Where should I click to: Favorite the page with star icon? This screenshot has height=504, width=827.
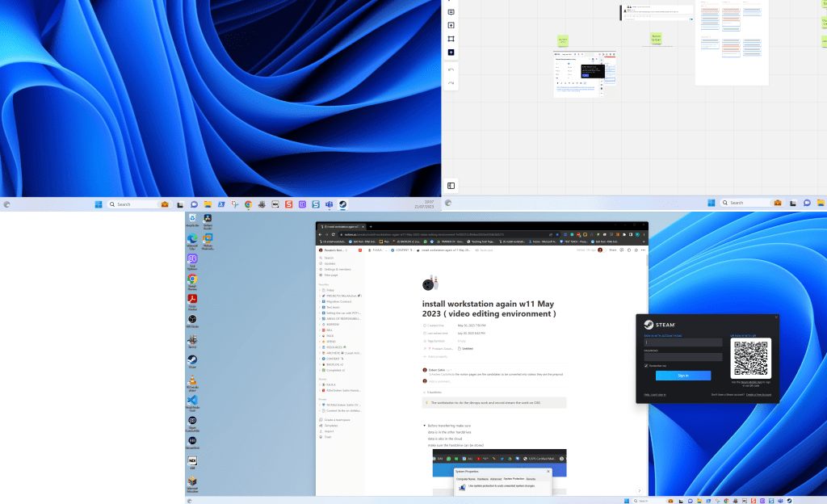coord(636,250)
